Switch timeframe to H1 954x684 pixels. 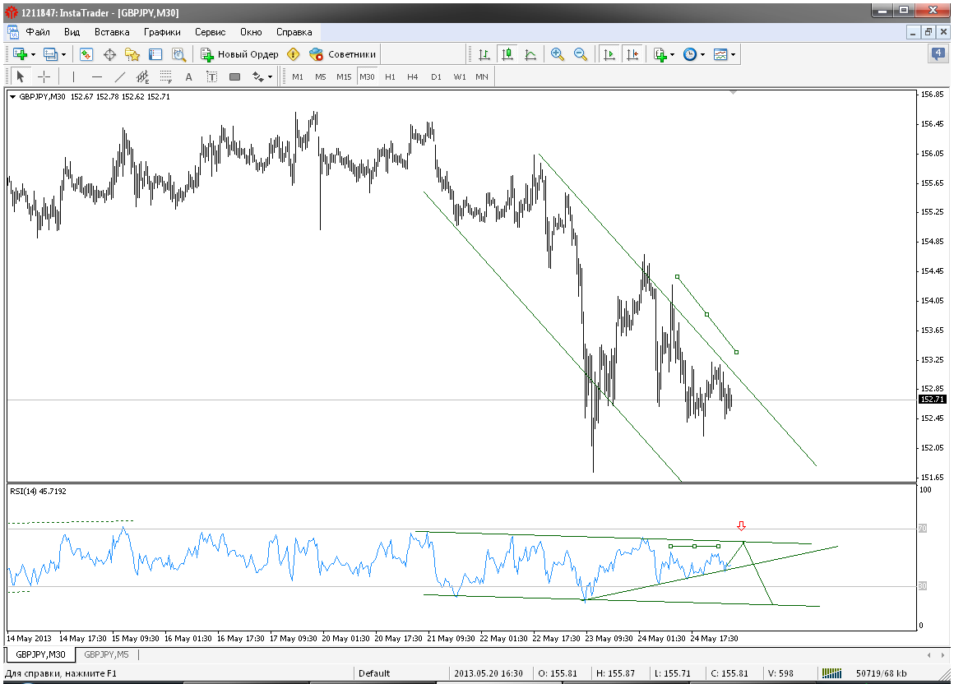(390, 76)
